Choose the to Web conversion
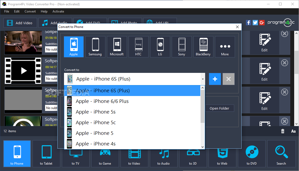299x171 pixels. click(x=222, y=158)
